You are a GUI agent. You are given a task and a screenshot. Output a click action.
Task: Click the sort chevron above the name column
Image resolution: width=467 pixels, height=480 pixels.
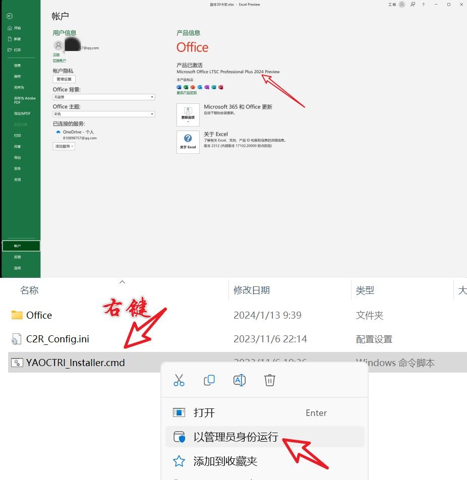point(122,282)
